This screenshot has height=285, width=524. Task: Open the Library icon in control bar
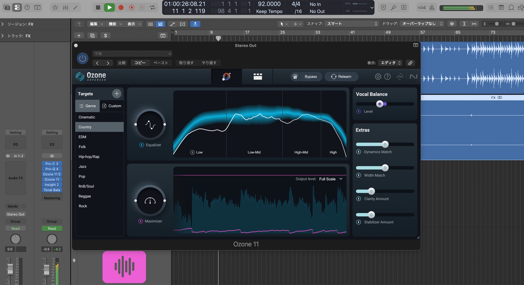coord(7,7)
